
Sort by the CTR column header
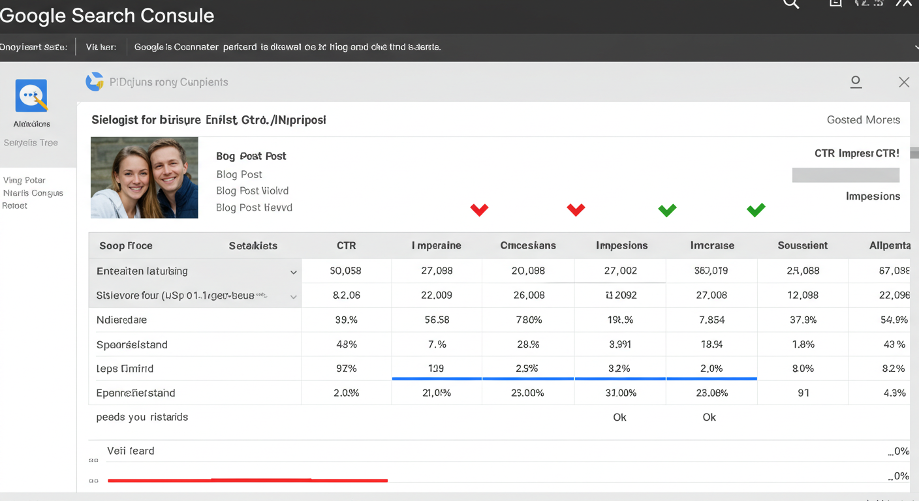(347, 246)
